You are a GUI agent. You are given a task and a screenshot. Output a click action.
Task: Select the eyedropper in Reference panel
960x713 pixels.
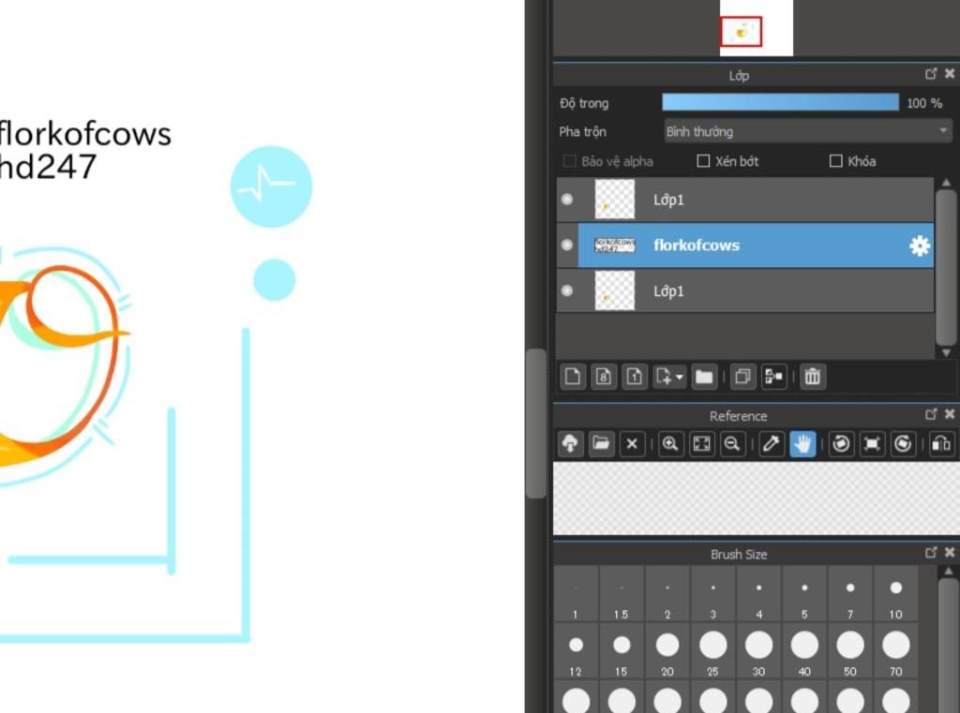[x=771, y=443]
